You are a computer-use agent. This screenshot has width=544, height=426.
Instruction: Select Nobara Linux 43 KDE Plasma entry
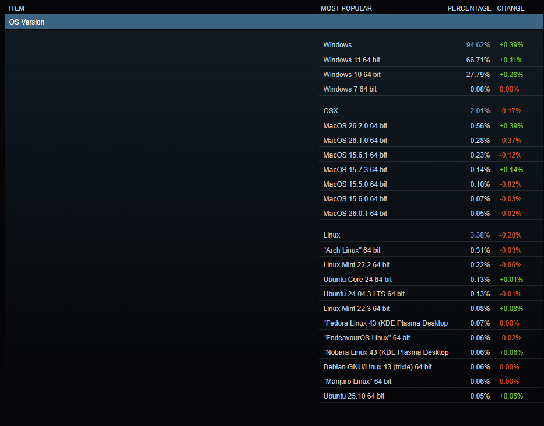point(386,352)
